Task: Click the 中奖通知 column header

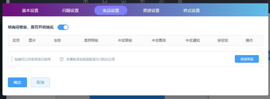Action: [x=193, y=40]
